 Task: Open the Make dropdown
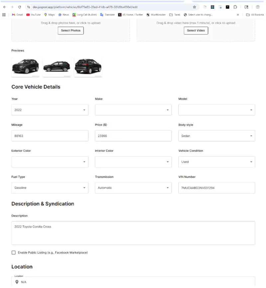(x=133, y=110)
